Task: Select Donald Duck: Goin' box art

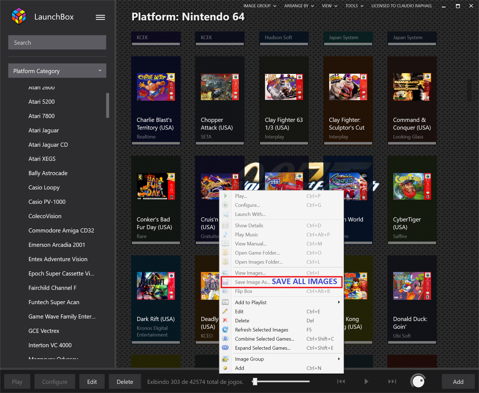Action: pyautogui.click(x=412, y=286)
